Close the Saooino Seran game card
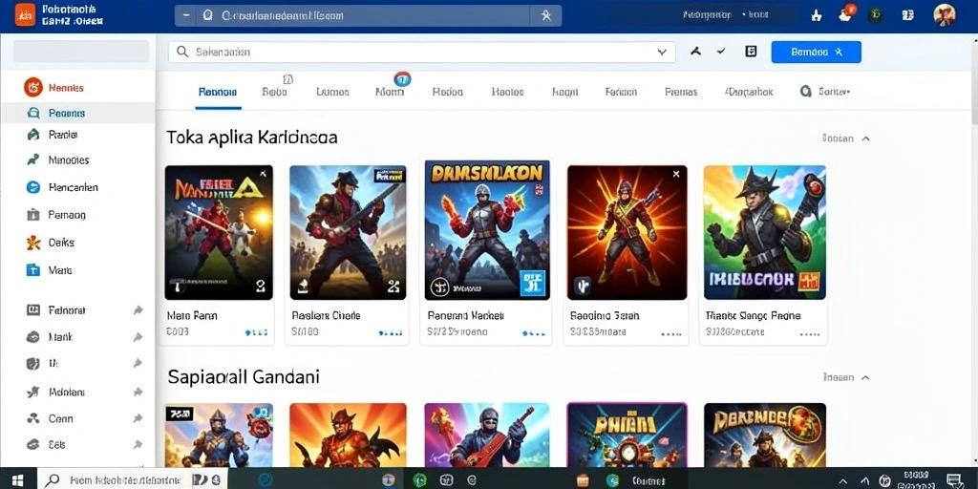 (676, 175)
